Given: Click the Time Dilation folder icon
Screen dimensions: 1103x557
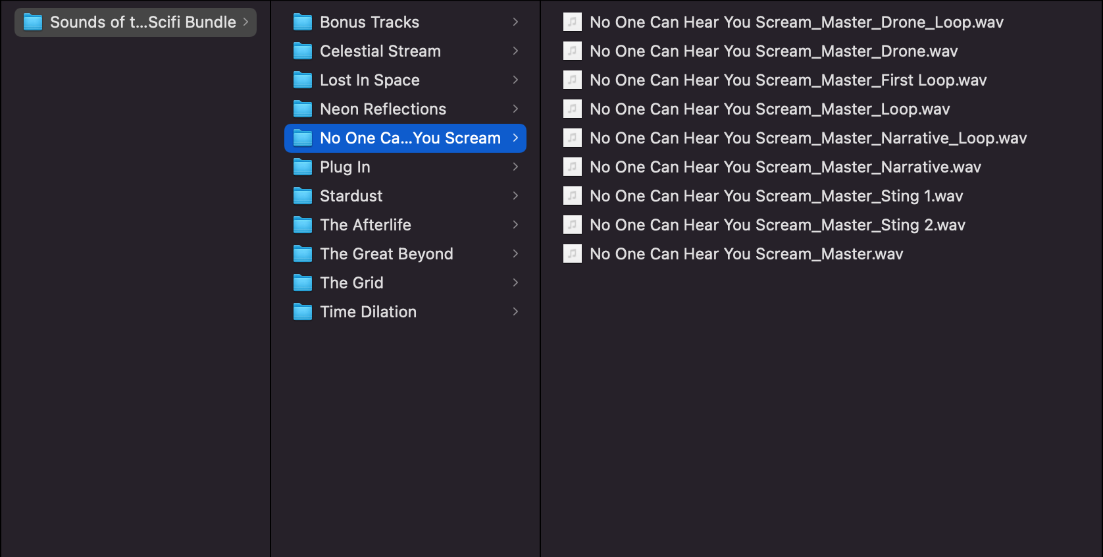Looking at the screenshot, I should (303, 312).
